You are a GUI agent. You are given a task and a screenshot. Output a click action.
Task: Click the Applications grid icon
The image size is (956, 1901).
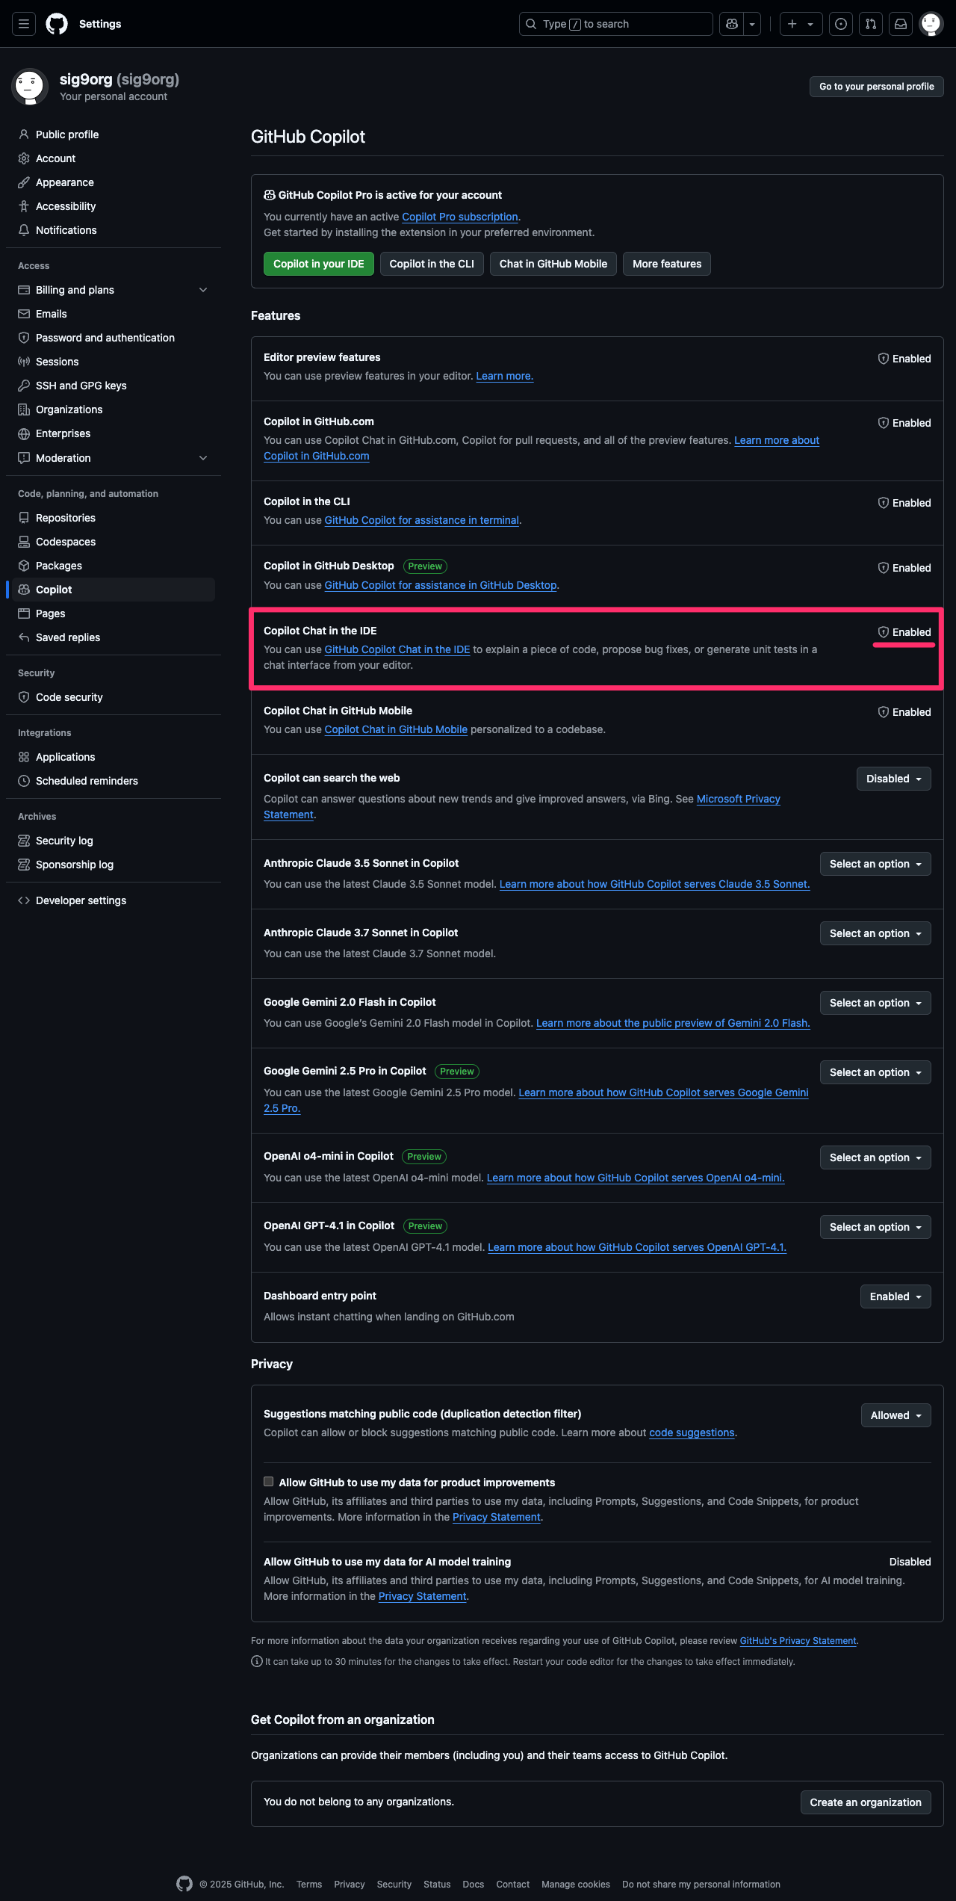[24, 757]
